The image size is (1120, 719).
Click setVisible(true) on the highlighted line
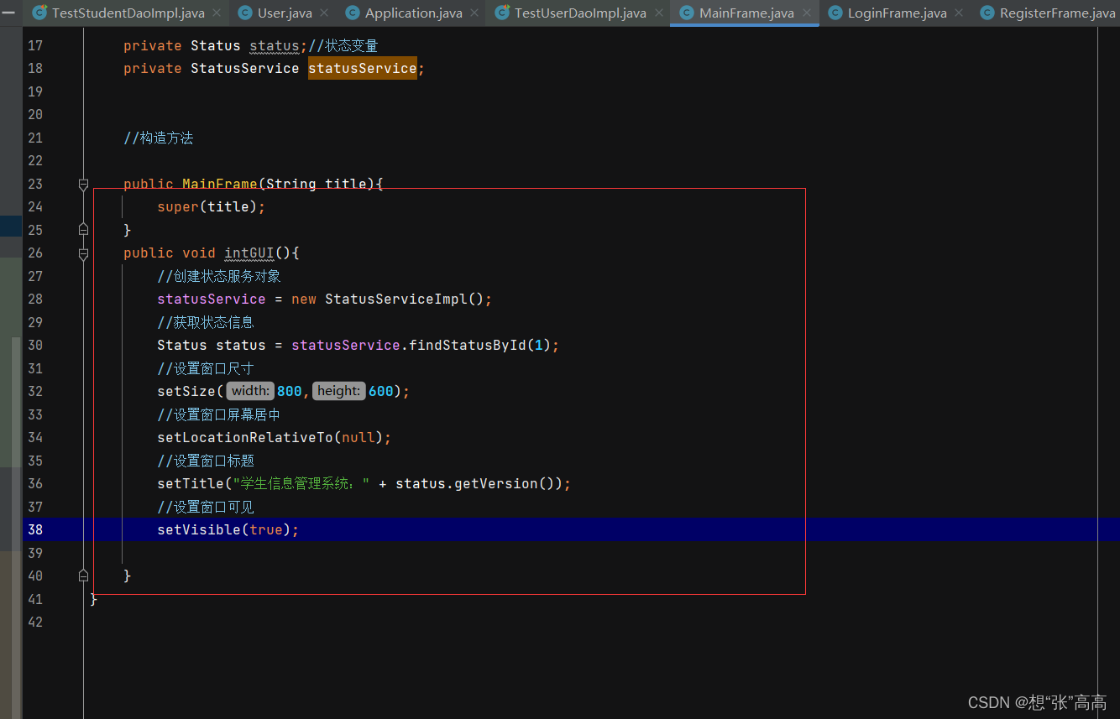pyautogui.click(x=224, y=529)
